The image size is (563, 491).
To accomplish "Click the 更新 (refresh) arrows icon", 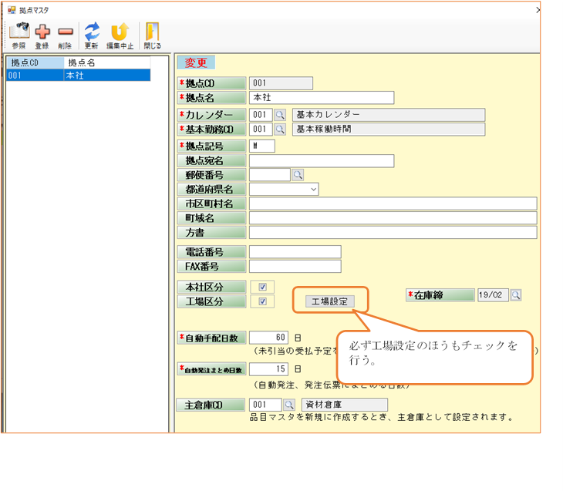I will (92, 32).
